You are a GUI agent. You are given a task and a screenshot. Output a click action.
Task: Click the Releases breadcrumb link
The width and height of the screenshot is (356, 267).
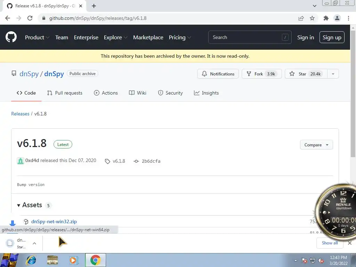click(20, 114)
